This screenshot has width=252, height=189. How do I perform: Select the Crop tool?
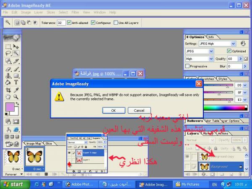pyautogui.click(x=8, y=90)
